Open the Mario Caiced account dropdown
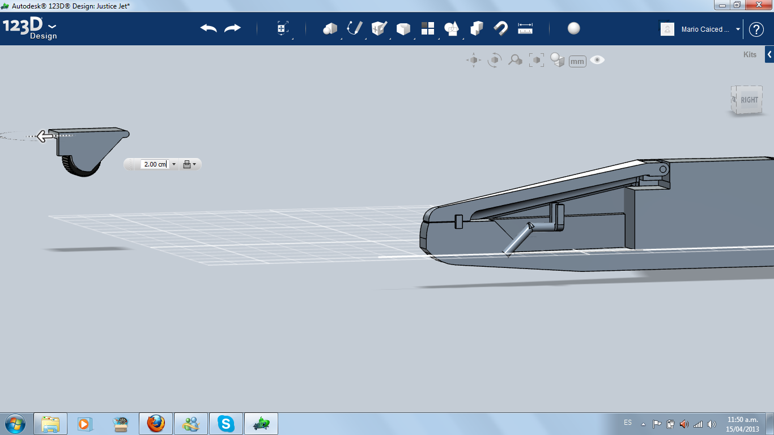Viewport: 774px width, 435px height. (738, 29)
